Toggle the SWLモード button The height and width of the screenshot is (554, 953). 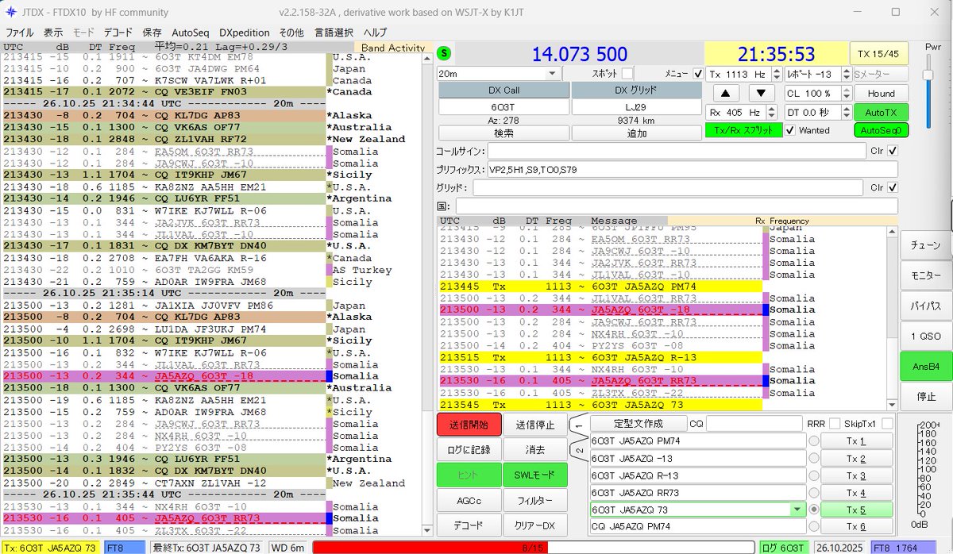coord(535,475)
